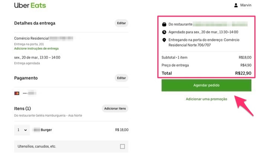The width and height of the screenshot is (258, 155).
Task: Open Adicionar uma promoção
Action: pos(206,99)
